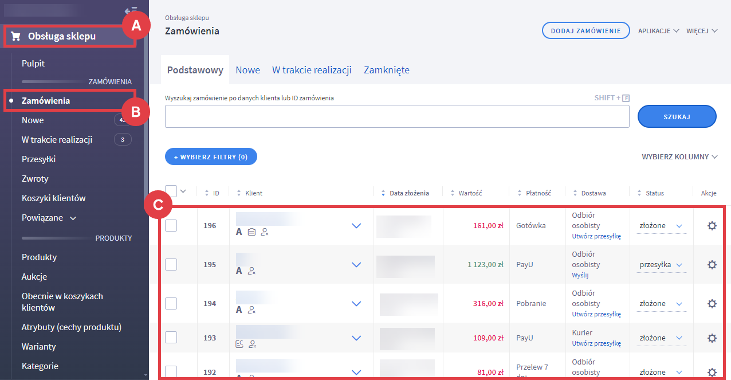The image size is (731, 380).
Task: Click the gear icon for order 196
Action: (712, 226)
